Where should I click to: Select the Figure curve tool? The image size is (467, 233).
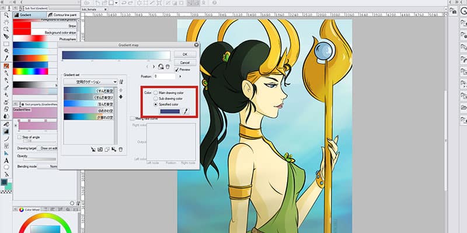(6, 139)
